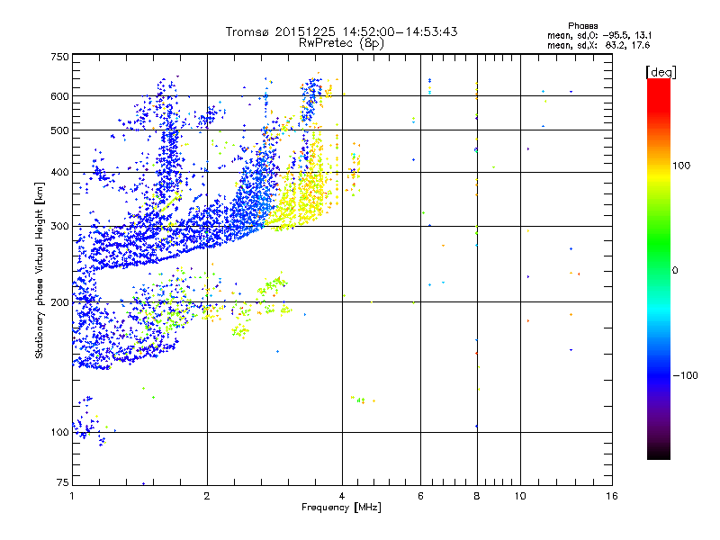Click the '[deg]' colorbar unit label
This screenshot has width=720, height=540.
[661, 72]
